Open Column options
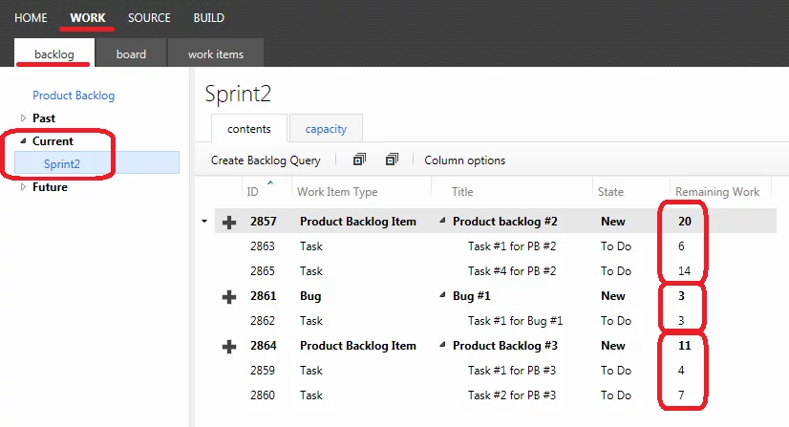This screenshot has height=427, width=789. pos(465,160)
